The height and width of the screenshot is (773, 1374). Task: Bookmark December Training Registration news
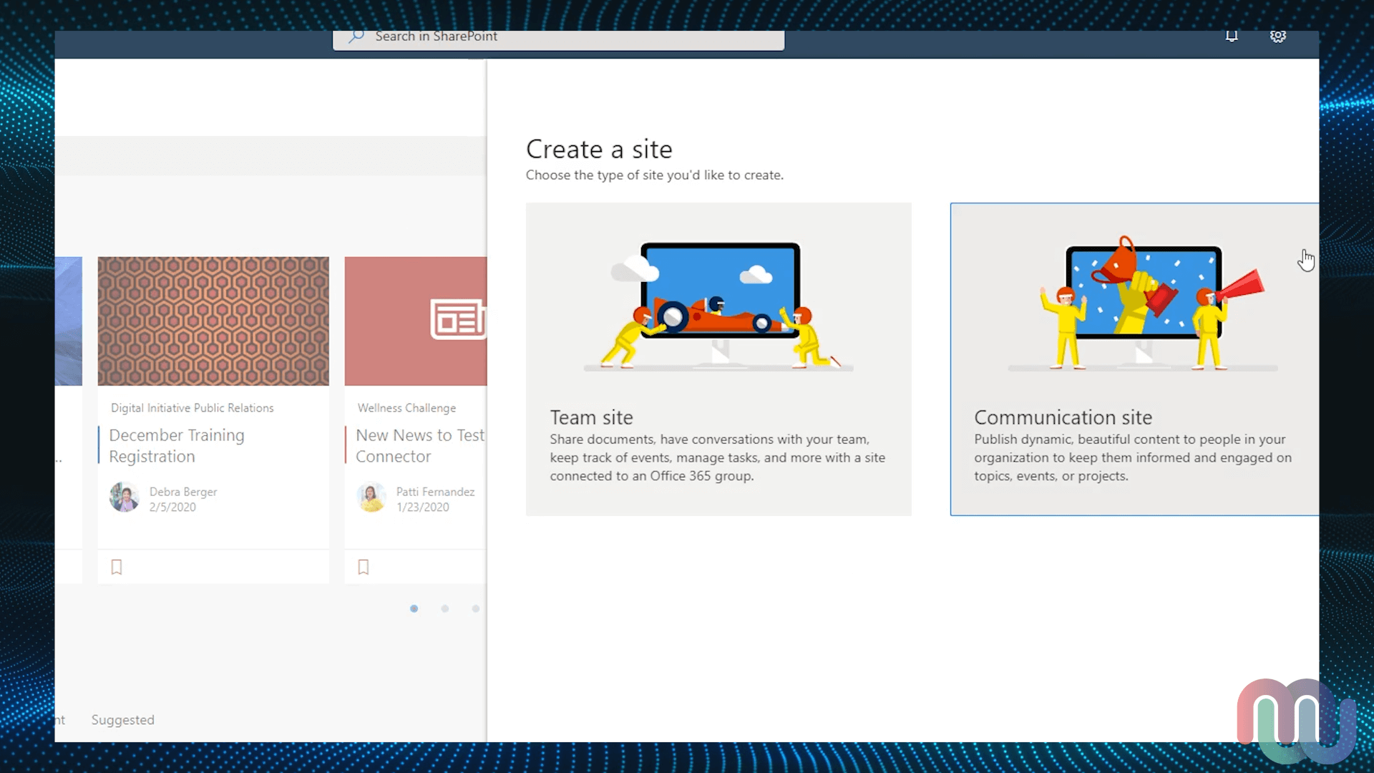117,567
